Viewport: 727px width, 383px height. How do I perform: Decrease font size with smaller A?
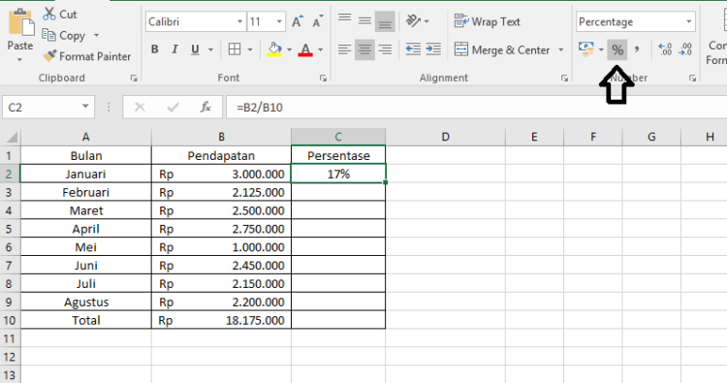[318, 21]
